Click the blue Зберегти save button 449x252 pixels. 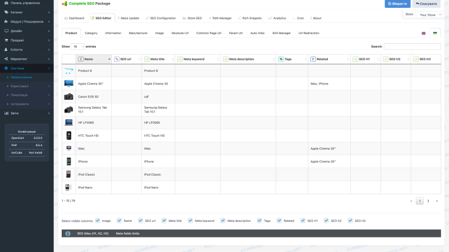coord(397,4)
